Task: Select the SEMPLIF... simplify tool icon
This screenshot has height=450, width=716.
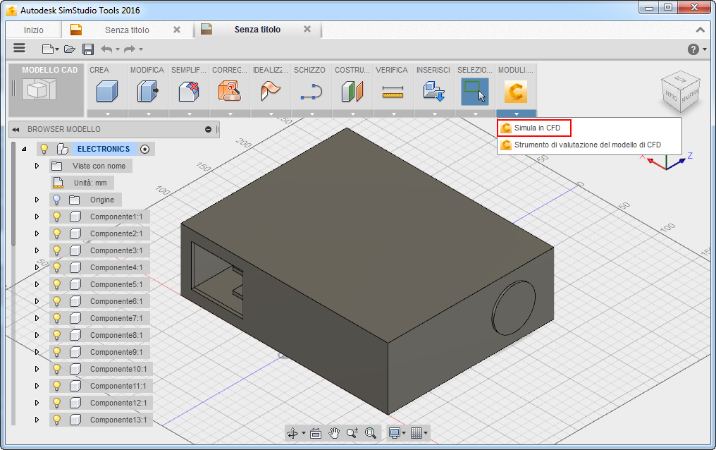Action: tap(189, 91)
